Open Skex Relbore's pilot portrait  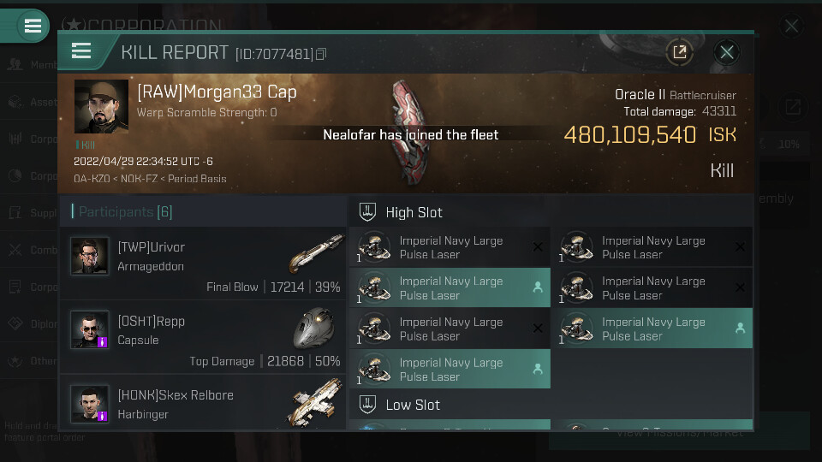point(89,404)
